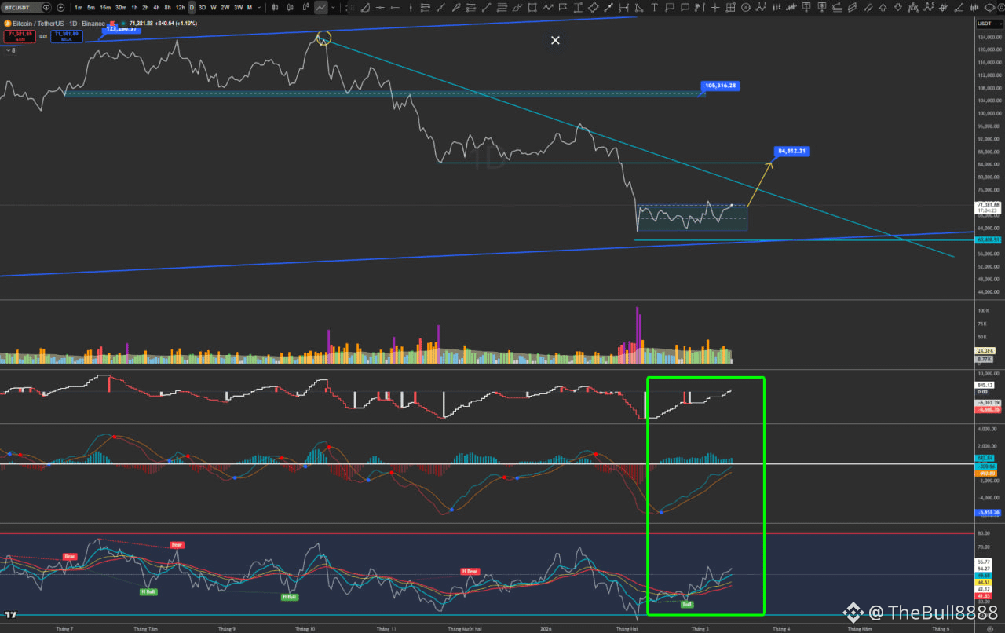The width and height of the screenshot is (1005, 633).
Task: Close the overlay with the X button
Action: pos(555,40)
